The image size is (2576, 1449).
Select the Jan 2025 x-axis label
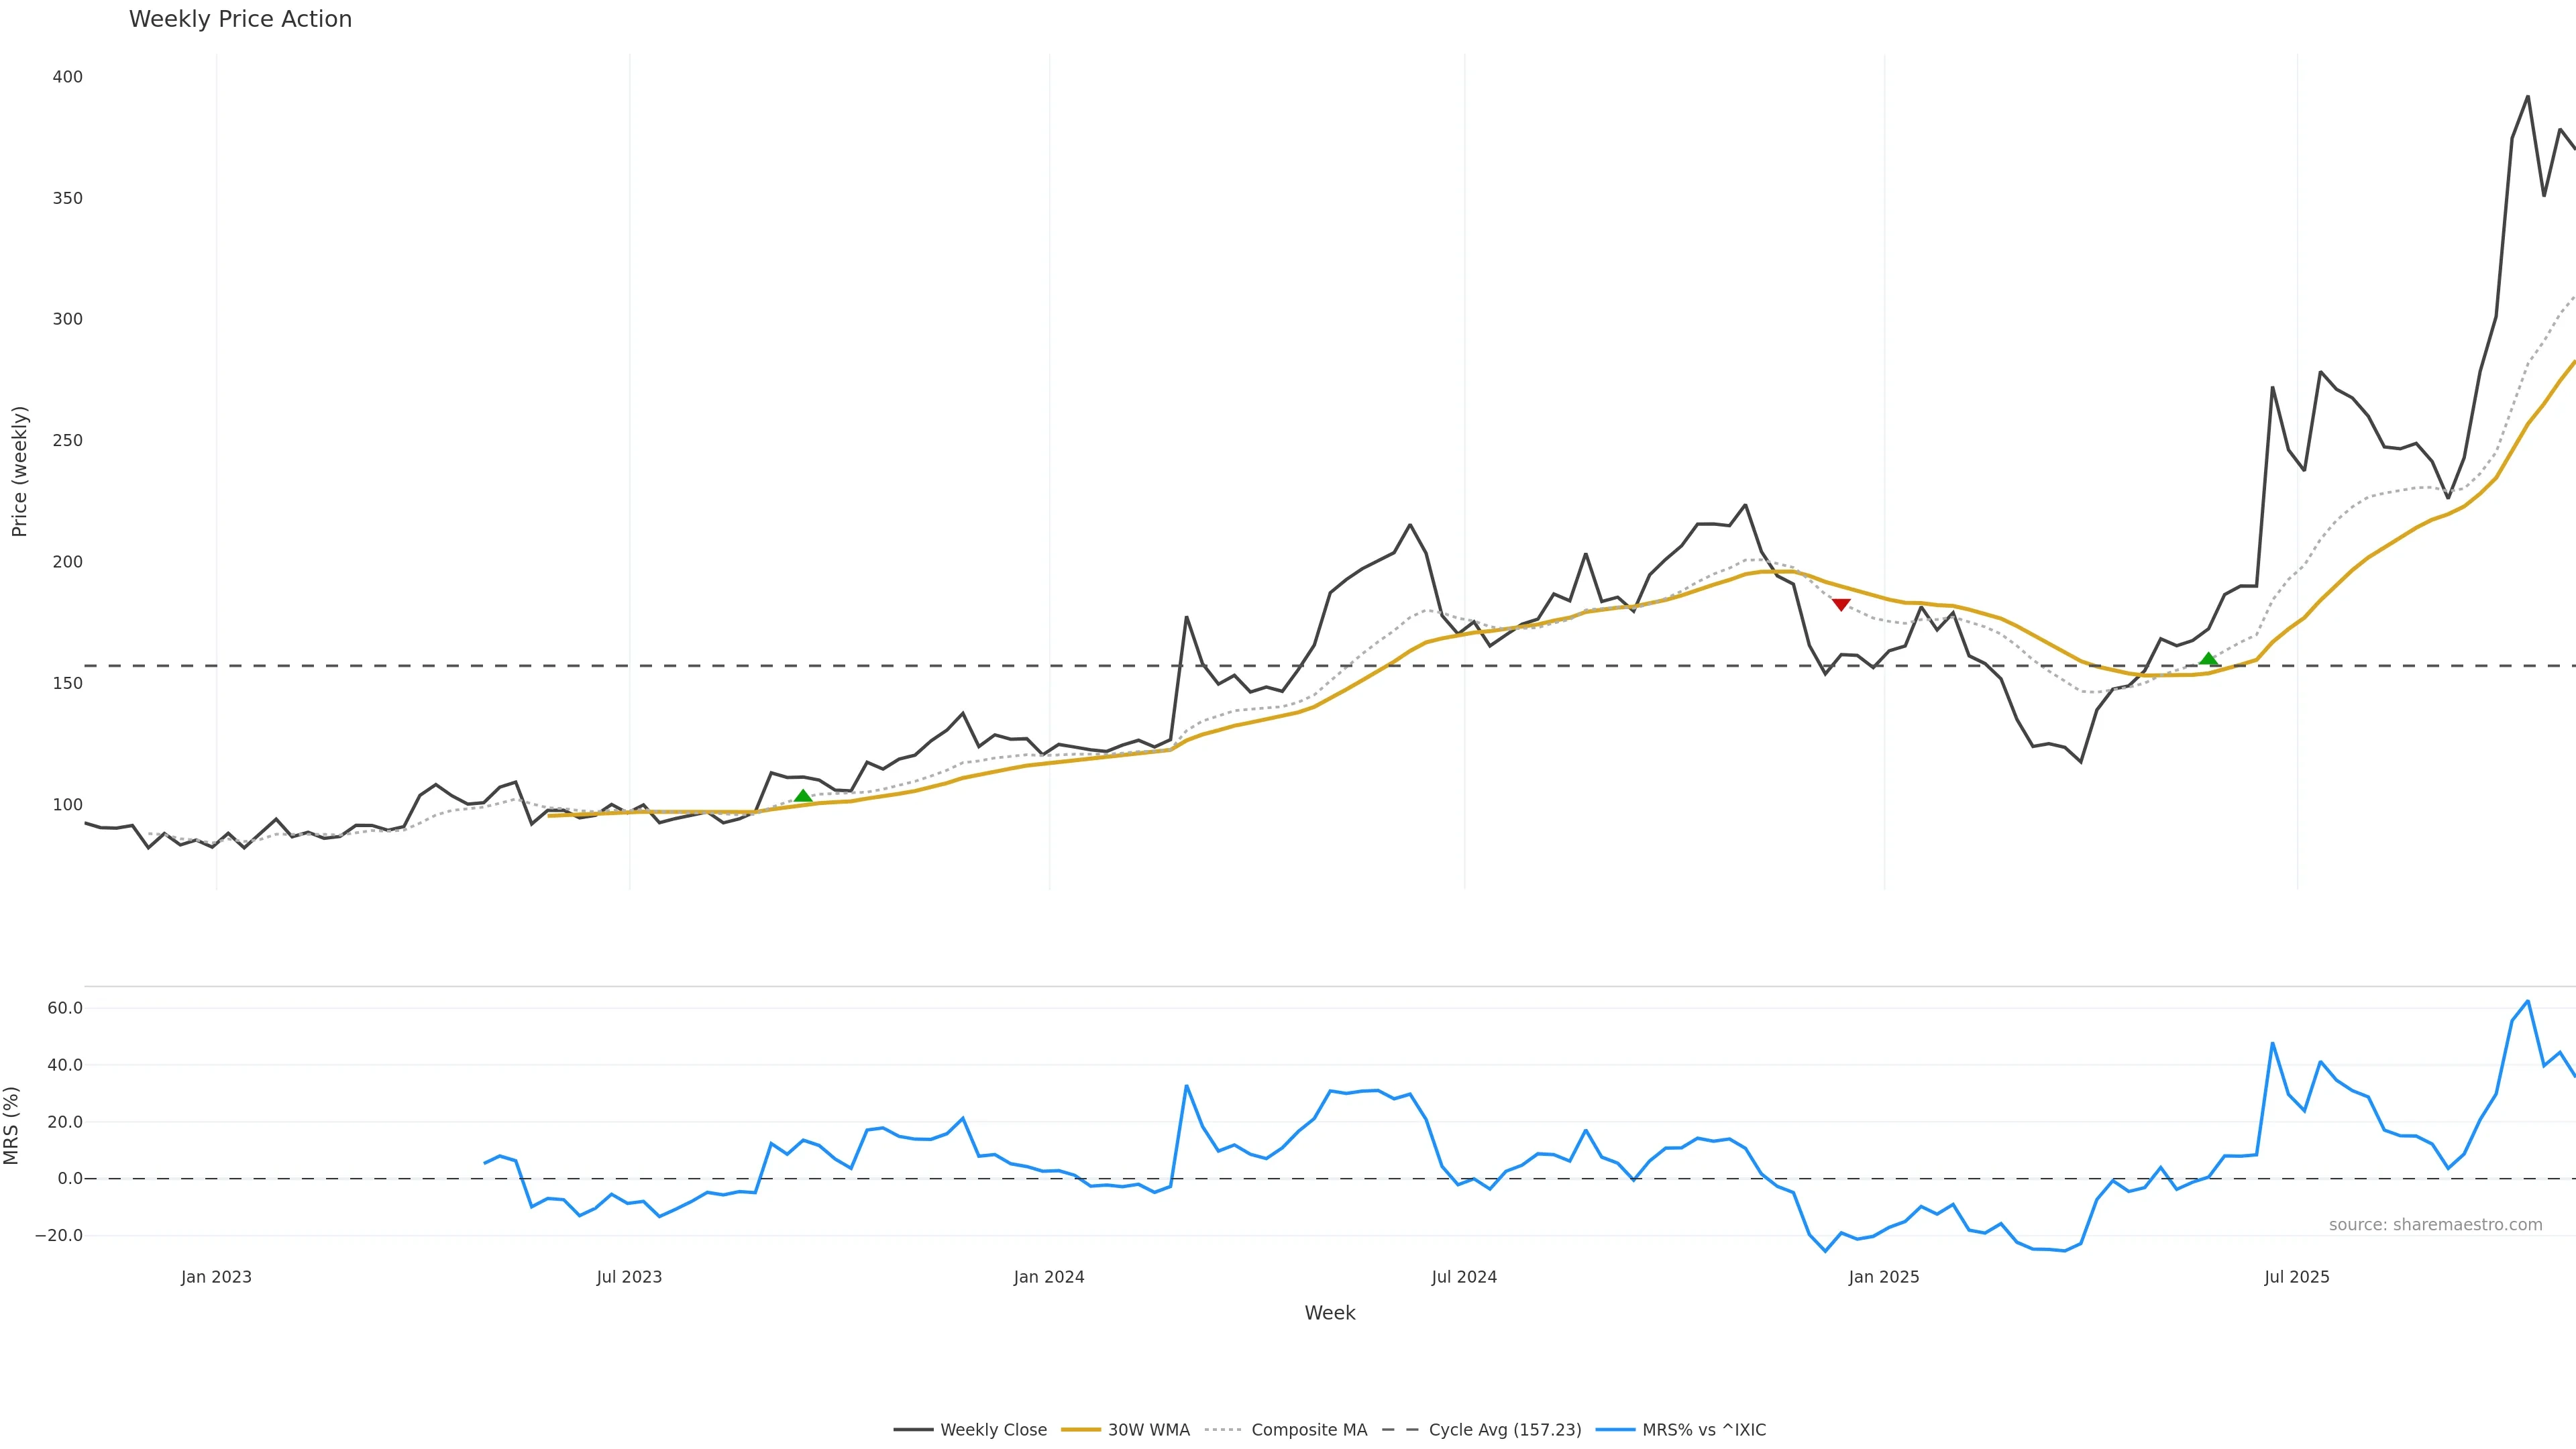pos(1884,1277)
